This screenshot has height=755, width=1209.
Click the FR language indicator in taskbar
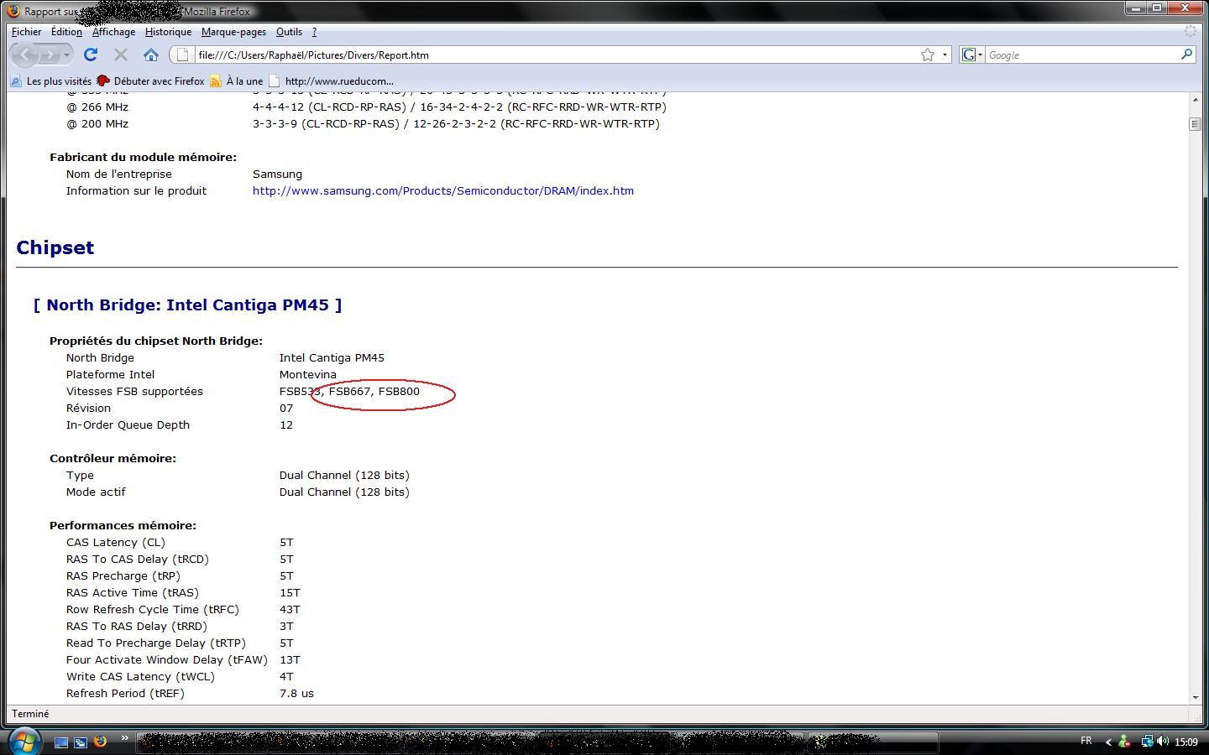pos(1086,742)
